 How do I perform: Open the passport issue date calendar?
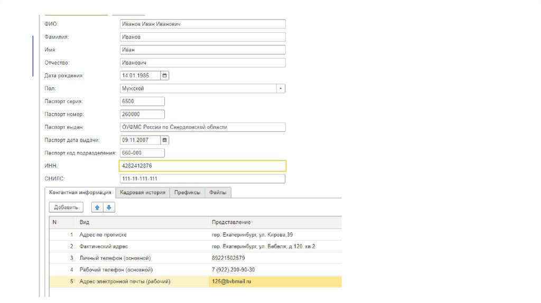pyautogui.click(x=165, y=140)
